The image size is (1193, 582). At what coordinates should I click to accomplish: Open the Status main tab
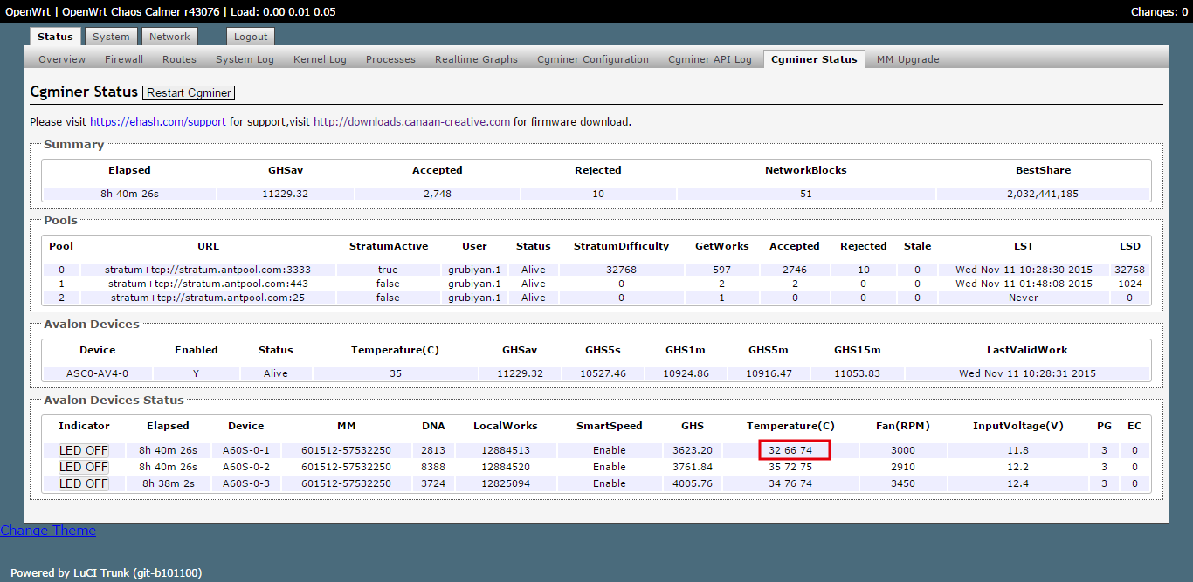point(55,37)
